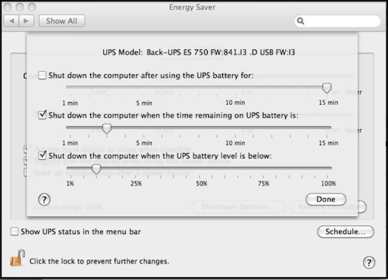The height and width of the screenshot is (280, 388).
Task: Click the orange padlock icon
Action: [x=17, y=258]
